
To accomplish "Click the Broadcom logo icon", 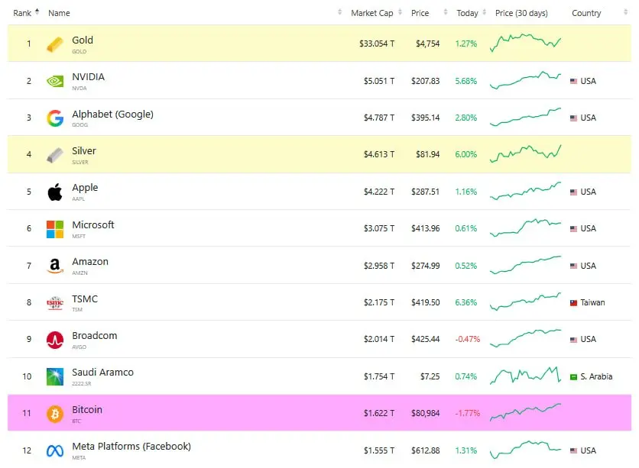I will tap(55, 341).
